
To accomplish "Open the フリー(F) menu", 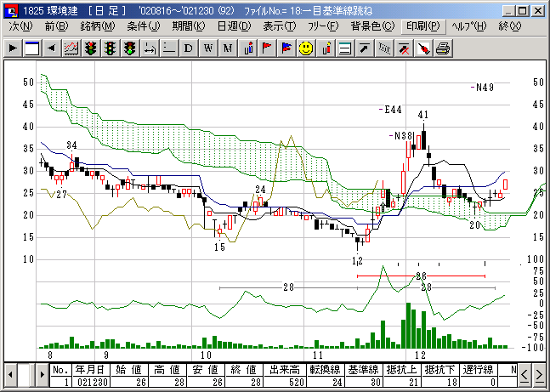I will (x=323, y=26).
